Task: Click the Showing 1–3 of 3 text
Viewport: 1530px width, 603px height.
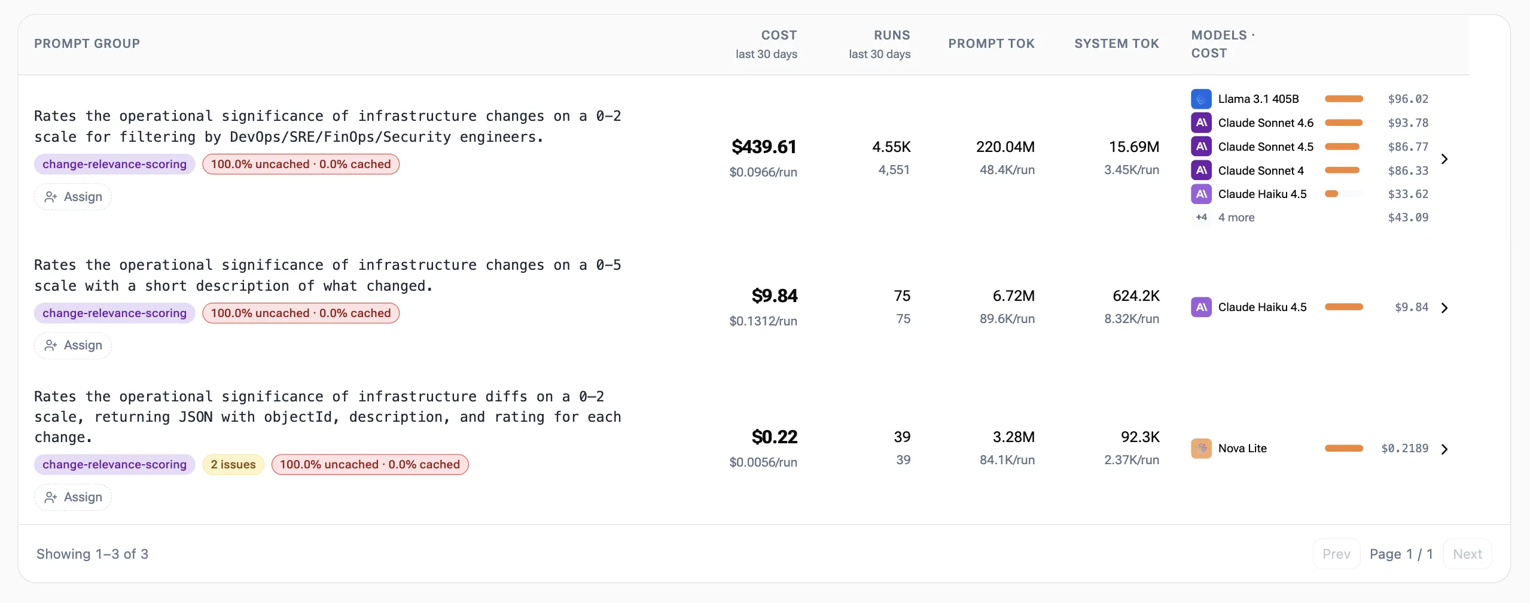Action: [92, 554]
